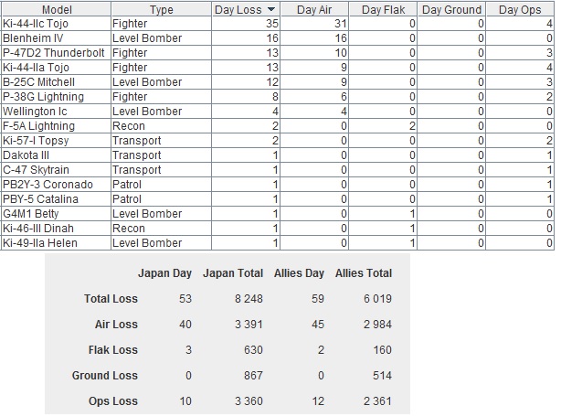Click the Day Ops column header
This screenshot has width=561, height=416.
click(520, 9)
